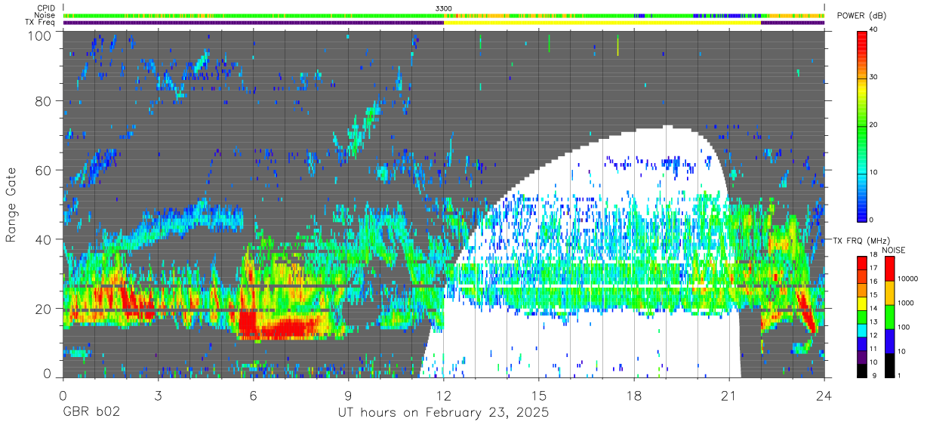Click noise legend label '10000'
The width and height of the screenshot is (927, 428).
pyautogui.click(x=909, y=279)
